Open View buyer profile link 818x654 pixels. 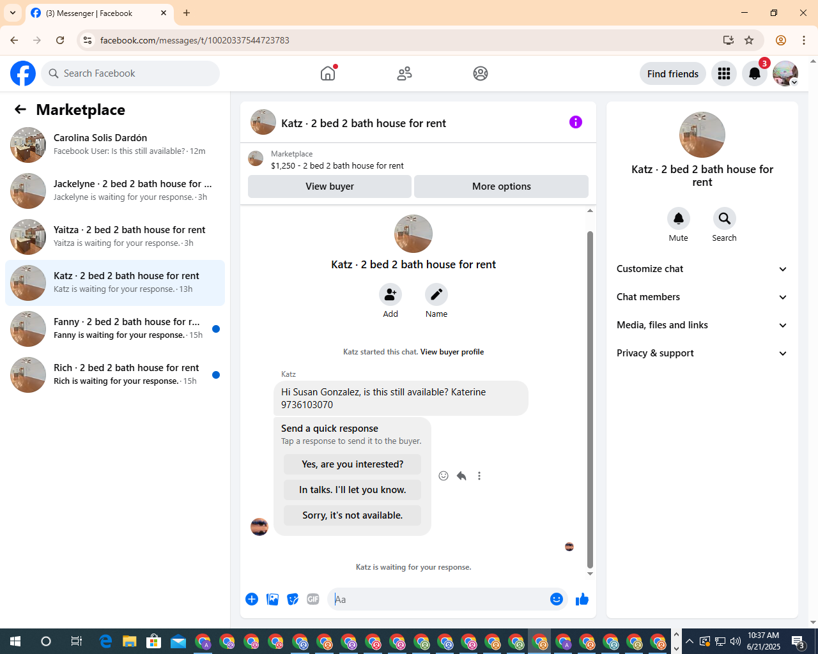coord(452,352)
